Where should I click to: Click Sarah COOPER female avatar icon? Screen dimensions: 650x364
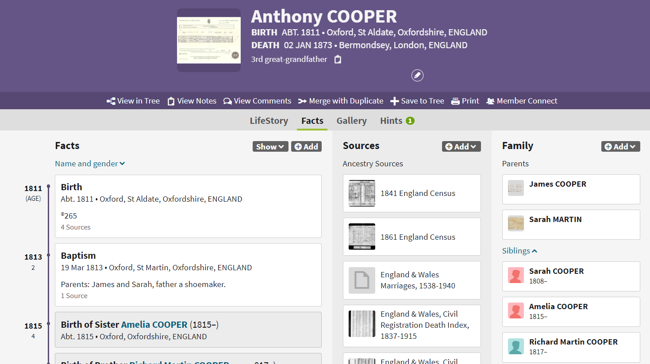tap(516, 275)
